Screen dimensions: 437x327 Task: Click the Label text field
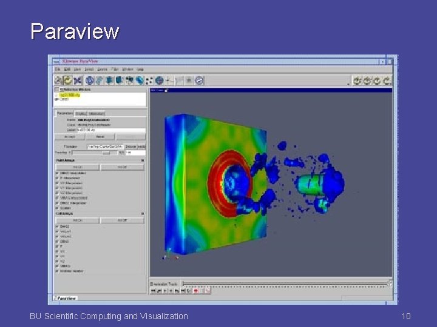(x=111, y=130)
